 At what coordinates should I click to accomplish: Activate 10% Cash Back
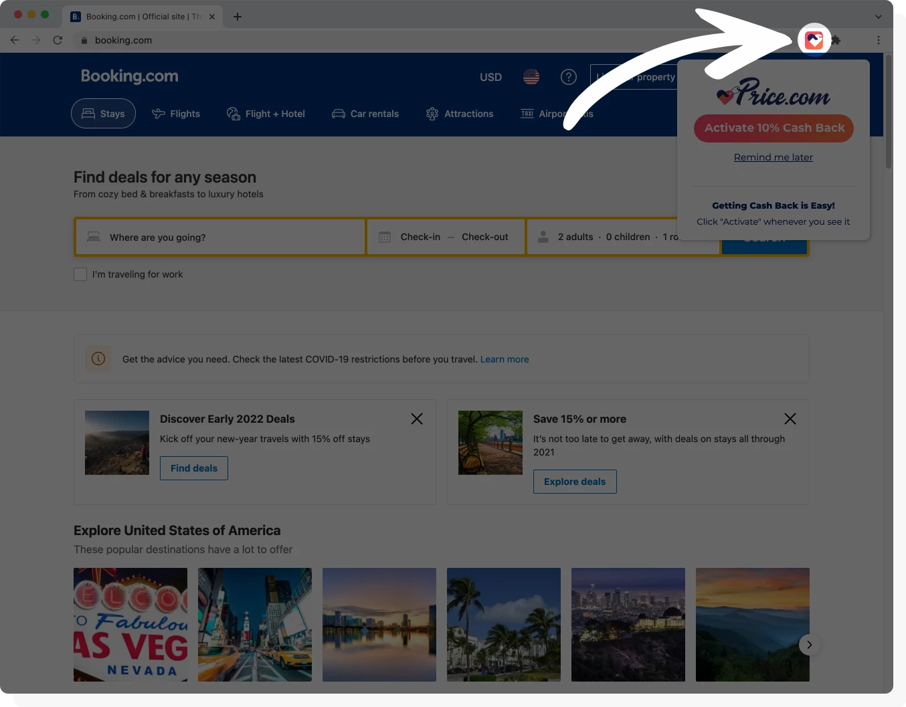(x=773, y=128)
